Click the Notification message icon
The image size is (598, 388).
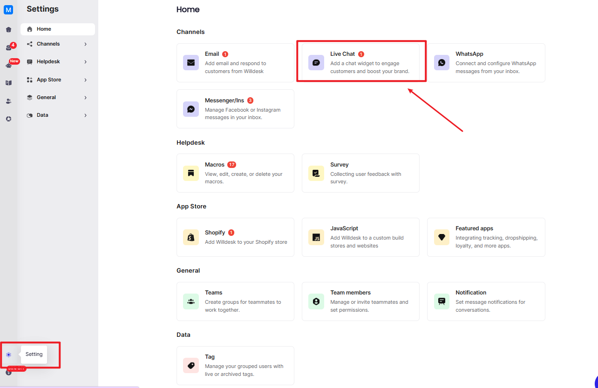click(442, 301)
